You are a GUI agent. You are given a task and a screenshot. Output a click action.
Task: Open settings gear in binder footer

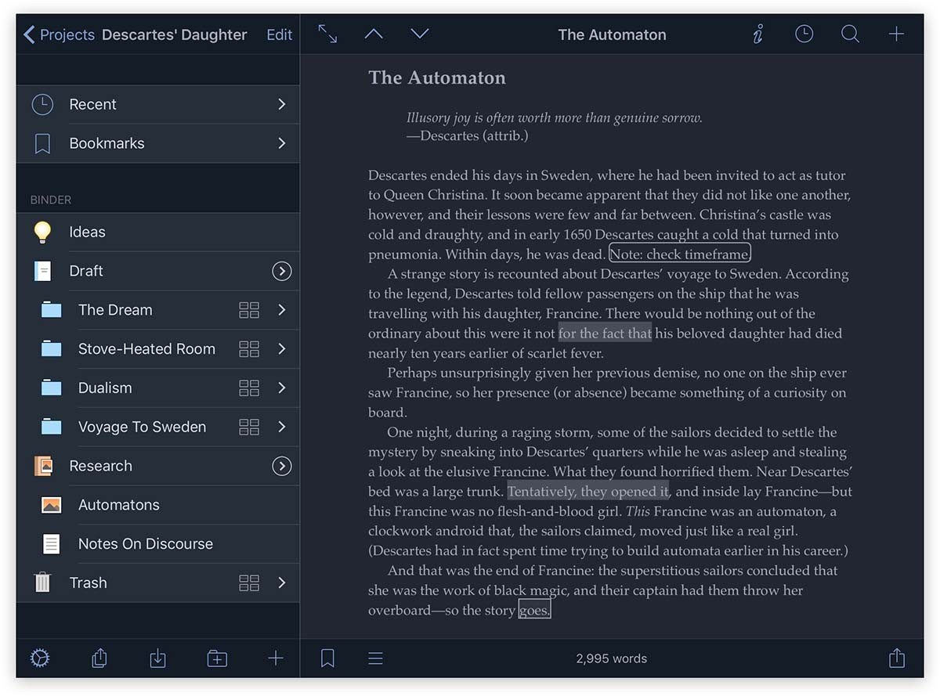pos(40,658)
